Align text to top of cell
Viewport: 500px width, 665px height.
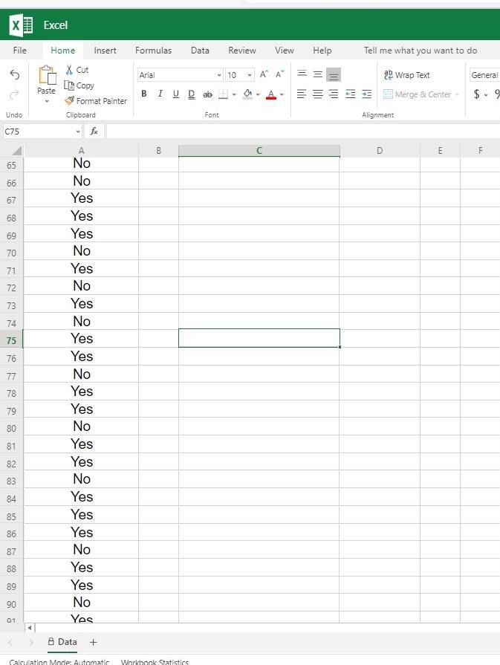click(x=302, y=74)
